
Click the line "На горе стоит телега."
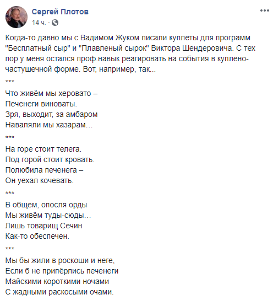pyautogui.click(x=43, y=149)
